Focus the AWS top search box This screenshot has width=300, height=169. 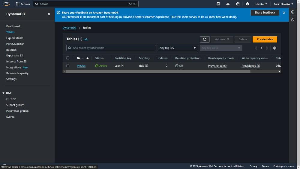(86, 4)
